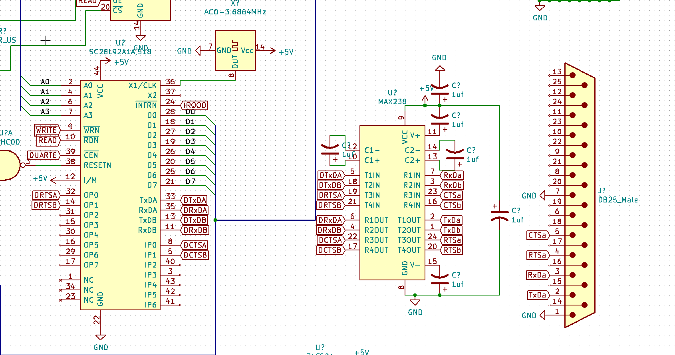Select the CTSa label beside DB25 pin 5
The image size is (675, 355).
(x=537, y=235)
